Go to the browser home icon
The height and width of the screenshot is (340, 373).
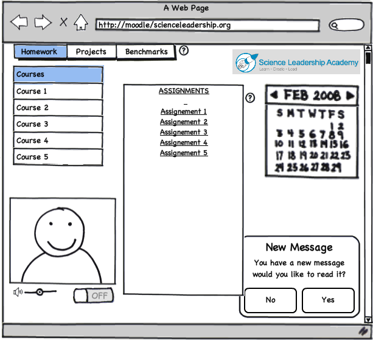pos(81,23)
